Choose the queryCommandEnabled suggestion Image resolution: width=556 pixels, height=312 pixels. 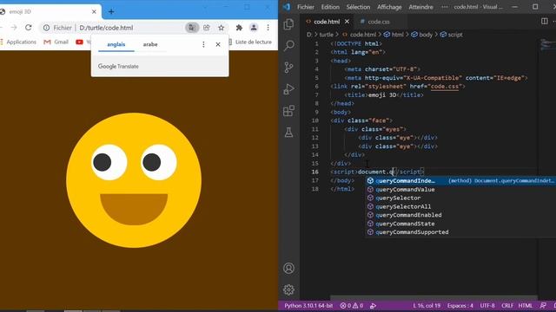pyautogui.click(x=461, y=215)
